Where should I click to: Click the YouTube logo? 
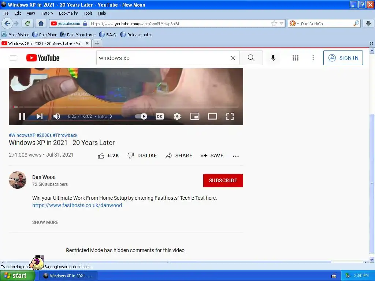(43, 58)
